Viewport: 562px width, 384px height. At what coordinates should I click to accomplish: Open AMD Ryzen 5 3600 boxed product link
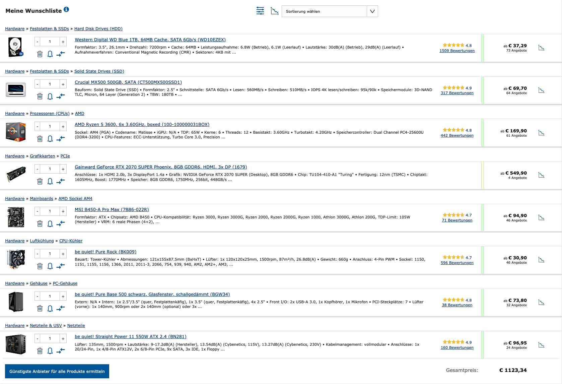click(x=142, y=124)
